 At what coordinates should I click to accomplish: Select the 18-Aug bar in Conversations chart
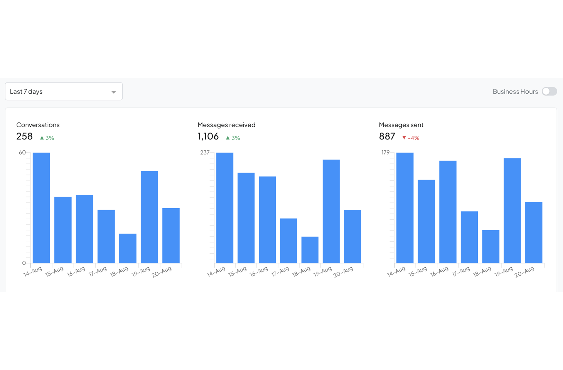pos(128,249)
